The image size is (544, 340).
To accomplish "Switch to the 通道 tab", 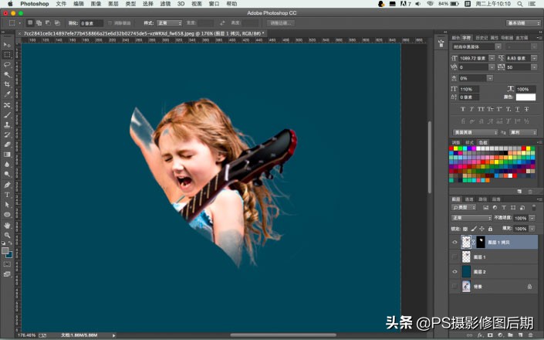I will (470, 199).
